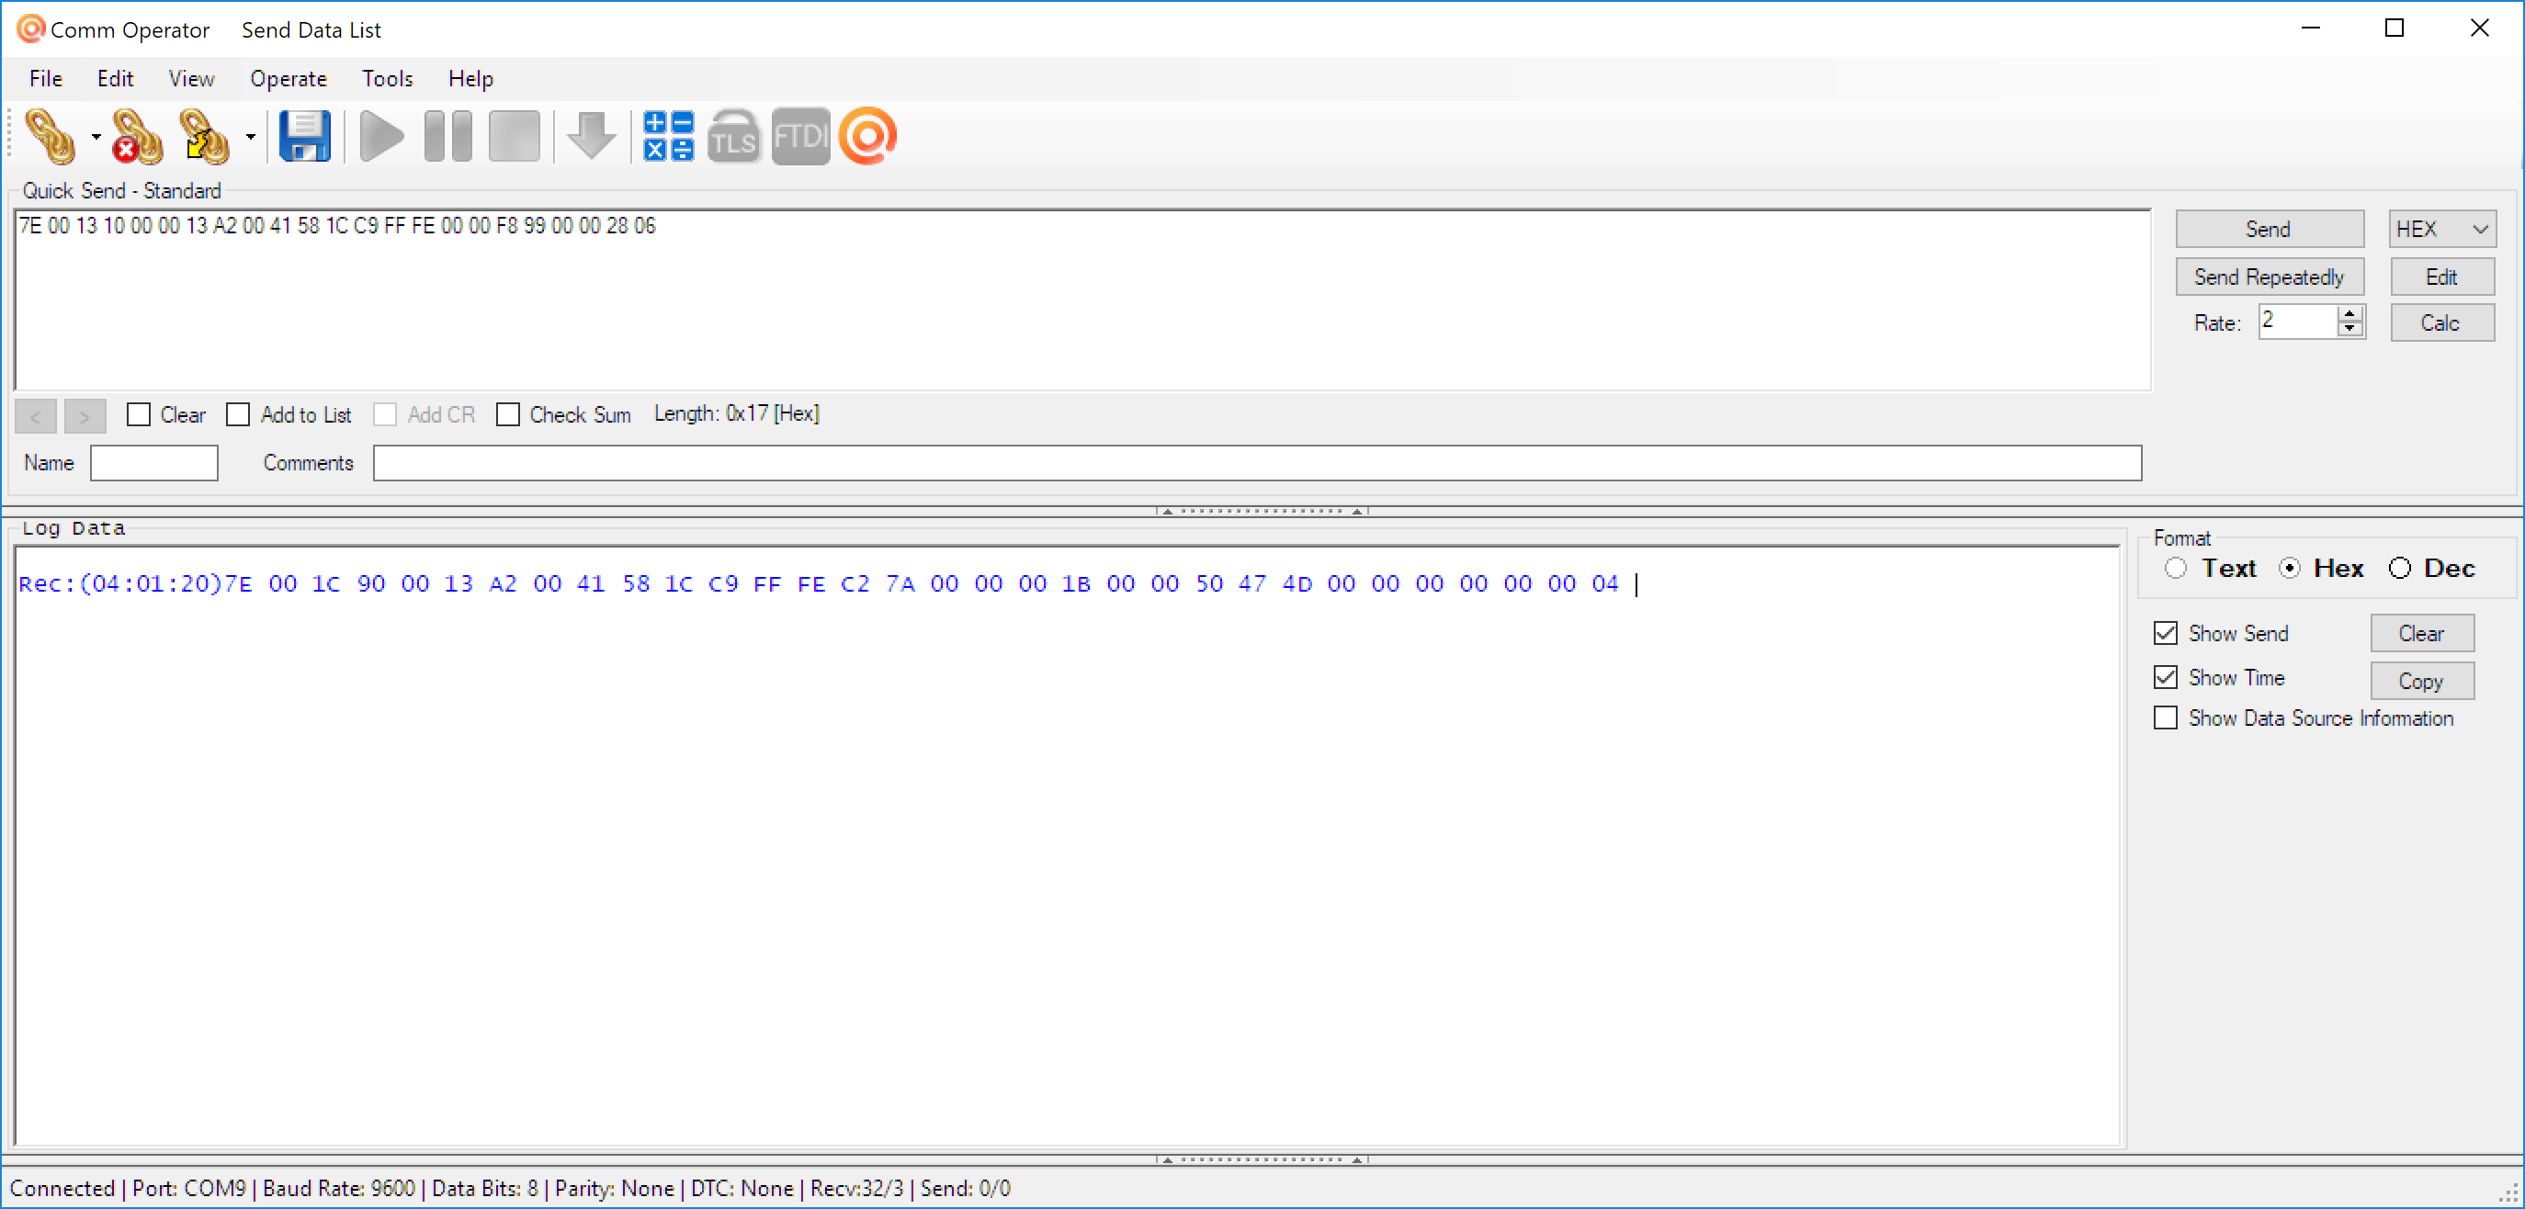
Task: Click the previous '<' history button
Action: coord(35,416)
